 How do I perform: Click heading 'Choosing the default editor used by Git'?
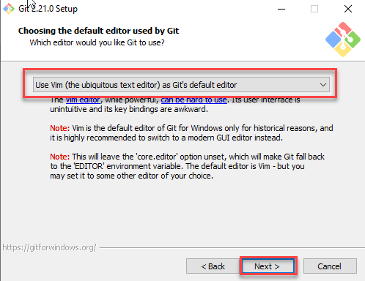coord(98,31)
